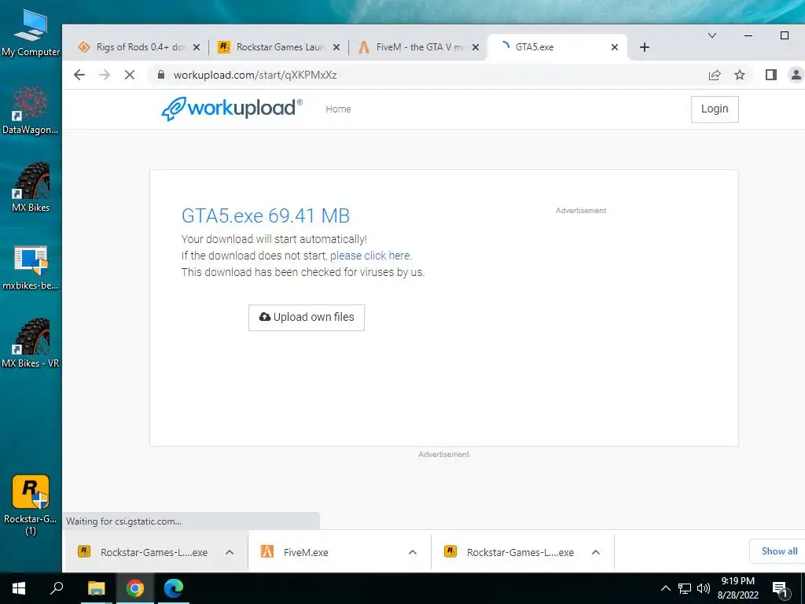The image size is (805, 604).
Task: Launch Microsoft Edge from the taskbar
Action: 174,588
